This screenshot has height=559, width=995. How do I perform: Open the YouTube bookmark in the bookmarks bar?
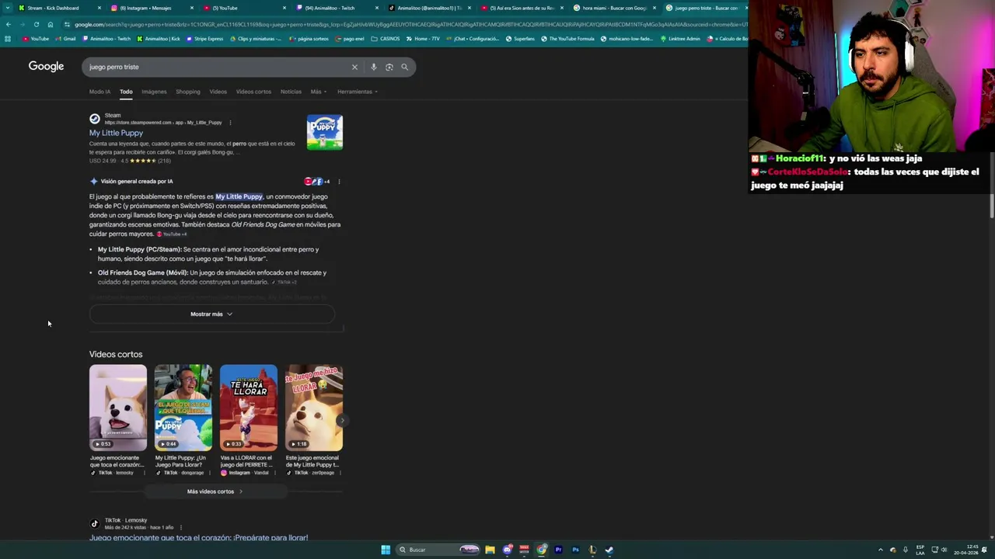point(36,39)
